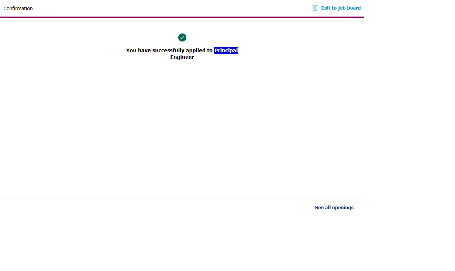Click the word "Engineer" in the message
This screenshot has height=271, width=455.
click(182, 57)
